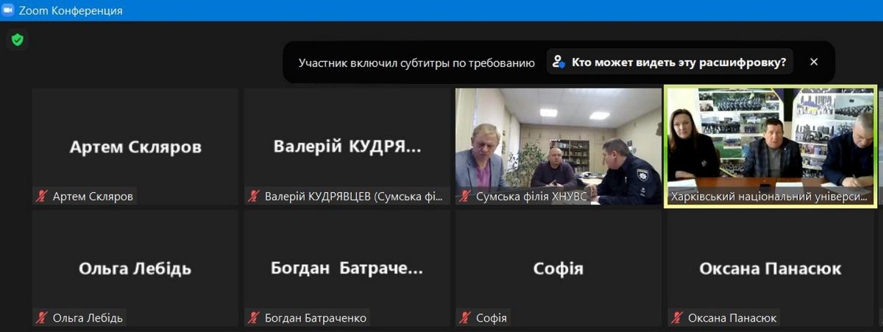Viewport: 883px width, 332px height.
Task: Click 'Валерій КУДРЯВЦЕВ (Сумська фі...' name label
Action: tap(353, 197)
